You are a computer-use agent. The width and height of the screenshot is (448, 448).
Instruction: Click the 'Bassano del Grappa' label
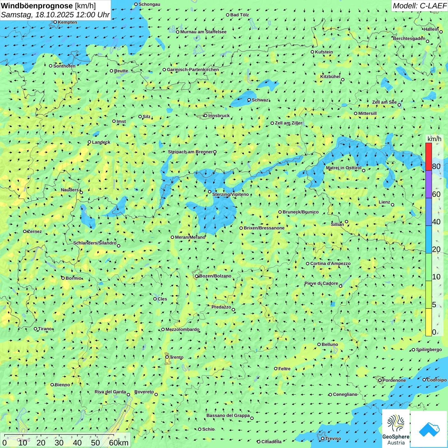(x=228, y=415)
